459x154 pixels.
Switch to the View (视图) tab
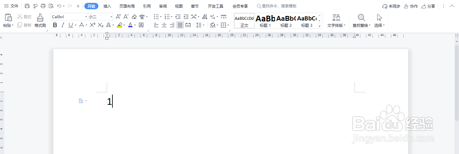click(x=179, y=6)
